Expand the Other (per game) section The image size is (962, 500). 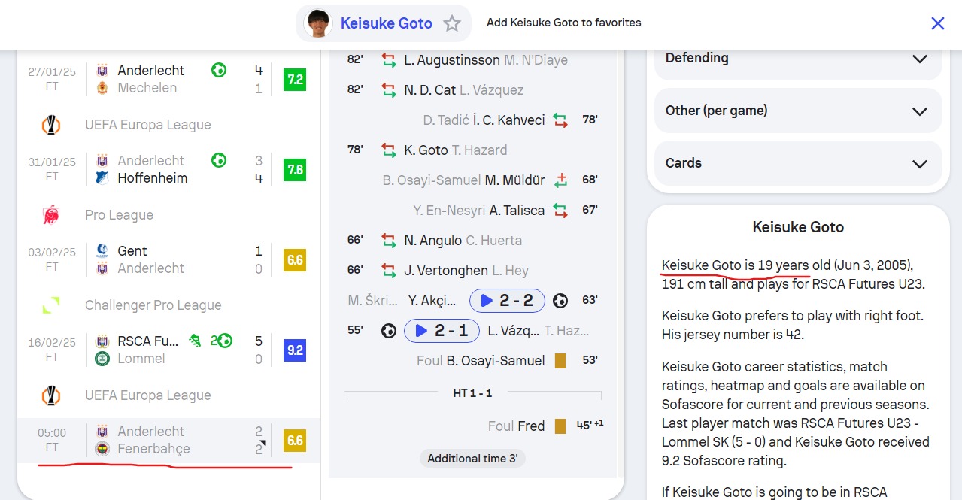click(798, 111)
